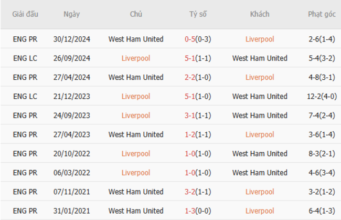Viewport: 341px width, 220px height.
Task: Open Liverpool link in 30/12/2024 match row
Action: (x=260, y=39)
